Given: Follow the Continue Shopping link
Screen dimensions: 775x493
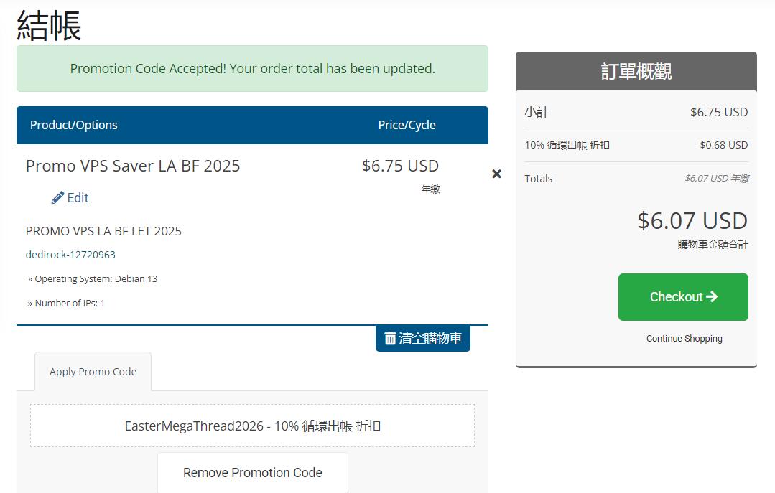Looking at the screenshot, I should [x=684, y=339].
